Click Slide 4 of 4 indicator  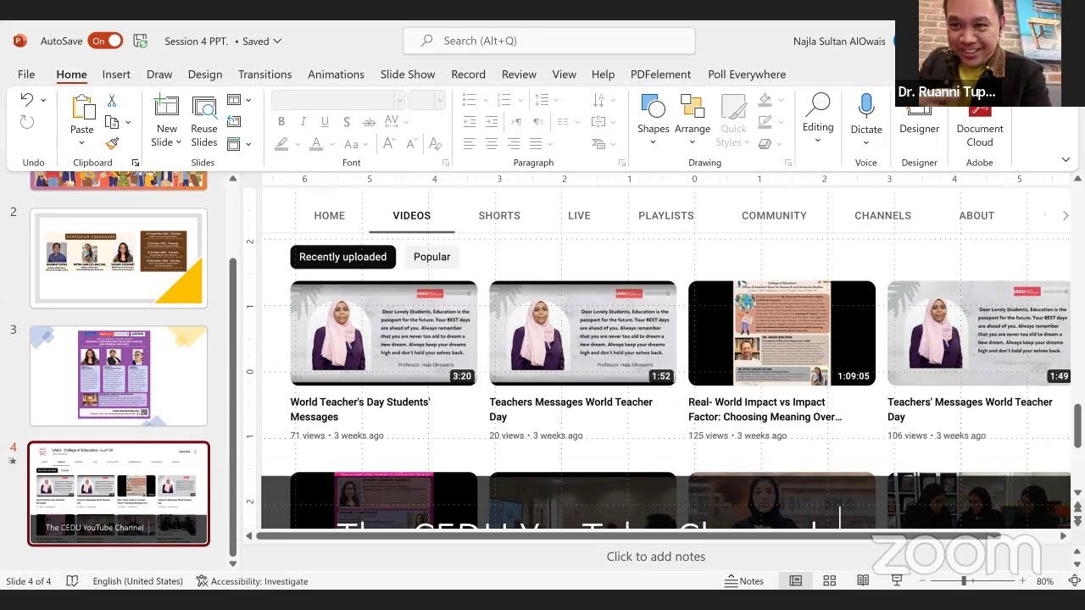point(29,581)
